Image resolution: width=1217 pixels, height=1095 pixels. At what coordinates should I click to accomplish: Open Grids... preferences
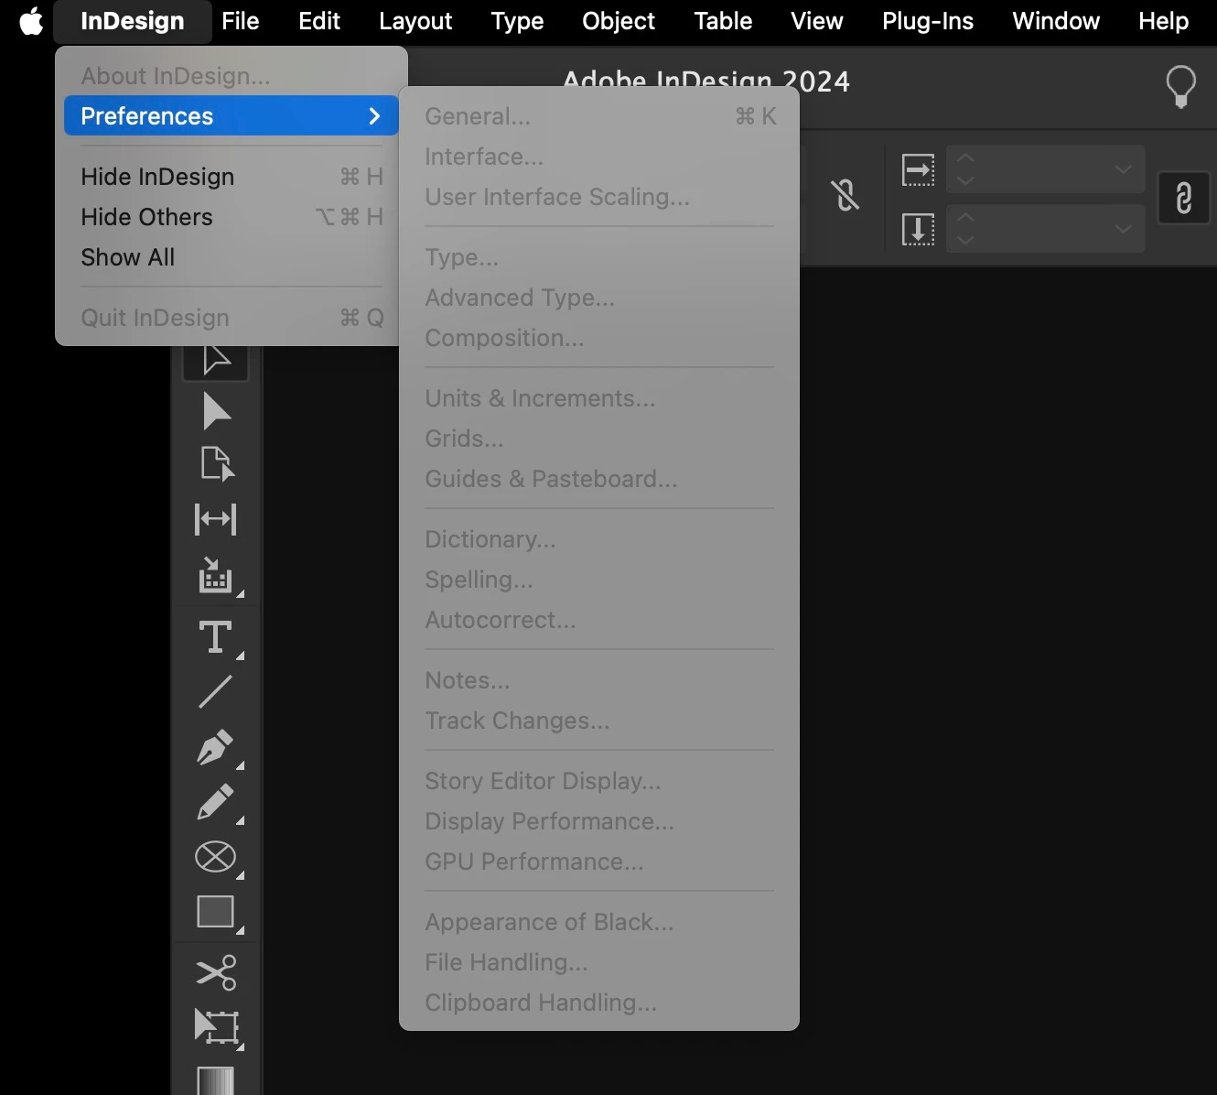(599, 439)
